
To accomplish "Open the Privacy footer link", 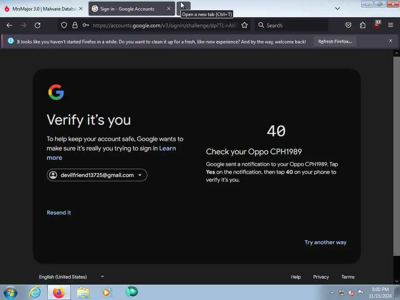I will click(x=321, y=277).
